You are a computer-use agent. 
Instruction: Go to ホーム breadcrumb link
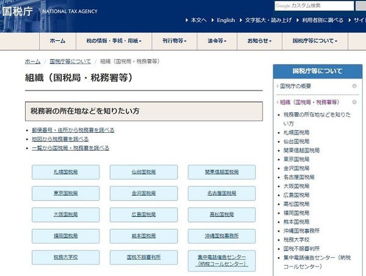point(32,62)
